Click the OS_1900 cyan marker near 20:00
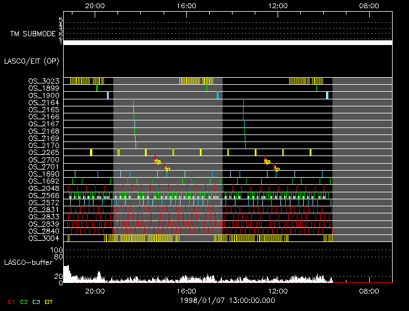409x311 pixels. pos(108,95)
